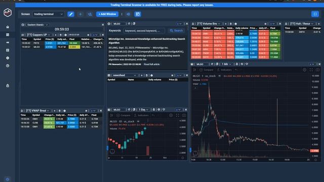Open the link color dropdown in the Gappers UP window
Image resolution: width=324 pixels, height=182 pixels.
(95, 35)
